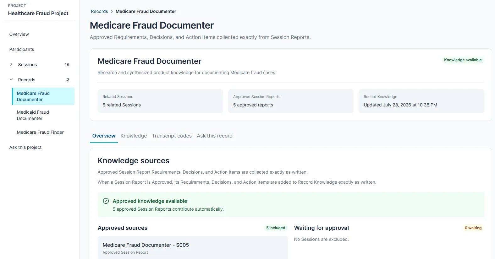This screenshot has width=495, height=259.
Task: Open the Sessions section in sidebar
Action: point(27,65)
